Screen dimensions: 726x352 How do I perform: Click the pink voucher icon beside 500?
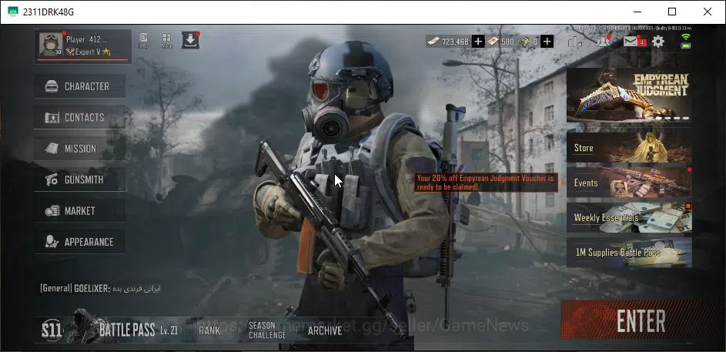(493, 42)
